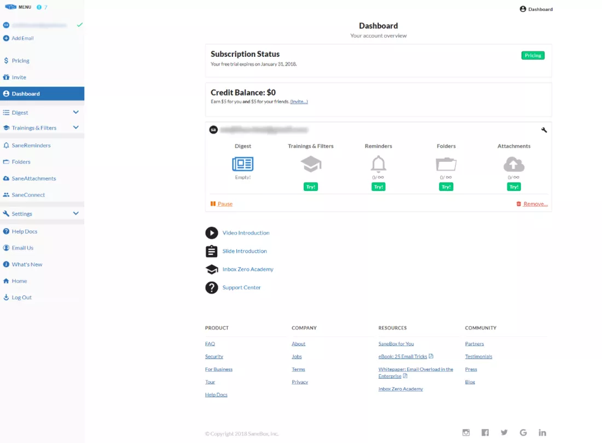Image resolution: width=602 pixels, height=443 pixels.
Task: Click the blue notification info icon
Action: click(39, 7)
